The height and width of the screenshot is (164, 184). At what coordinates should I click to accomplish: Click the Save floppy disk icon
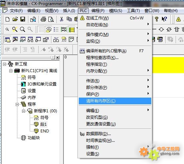pos(23,19)
